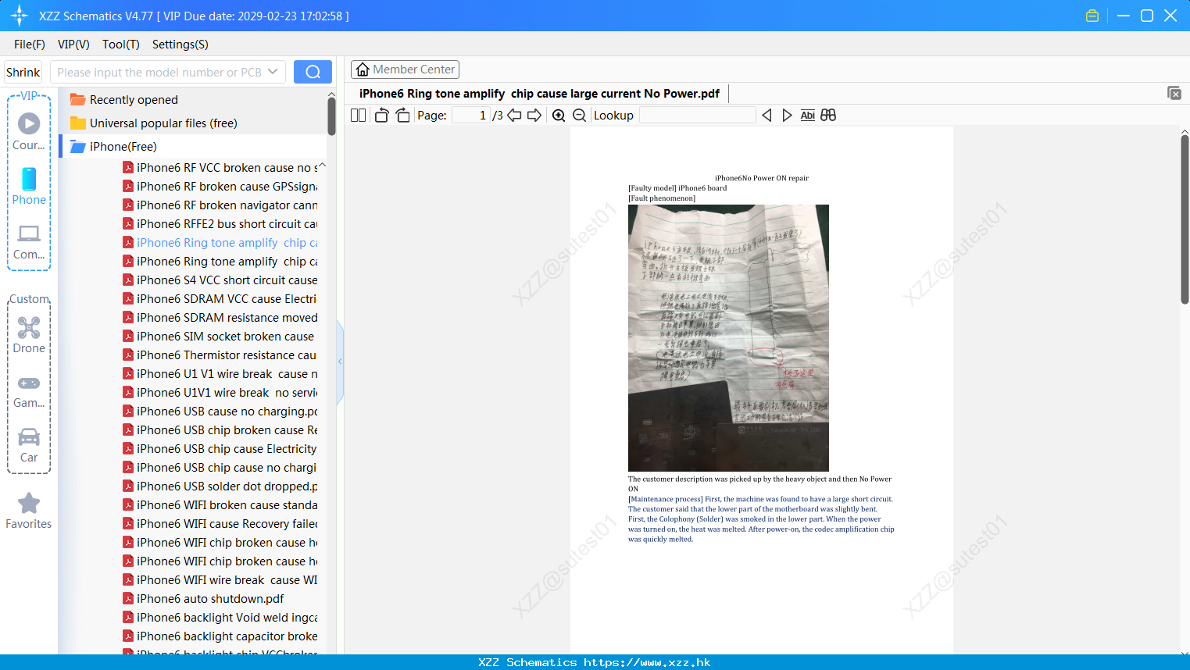This screenshot has height=670, width=1190.
Task: Click the XZZ app logo
Action: tap(20, 16)
